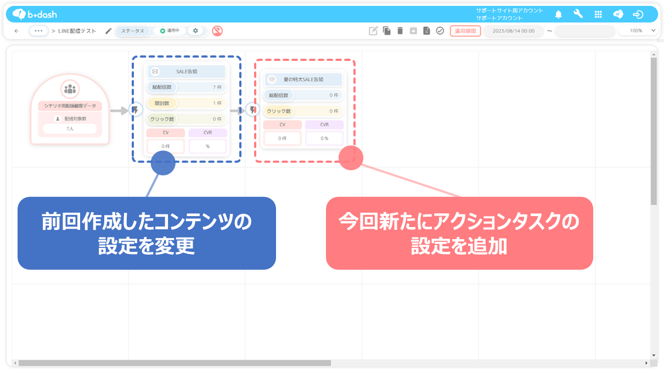Viewport: 664px width, 373px height.
Task: Click the red prohibited circle icon
Action: [217, 31]
